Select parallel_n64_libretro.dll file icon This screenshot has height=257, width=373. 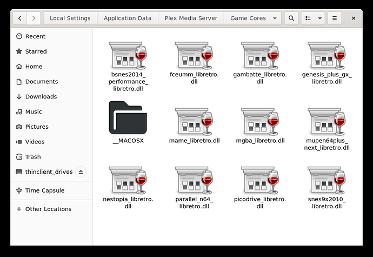click(194, 180)
